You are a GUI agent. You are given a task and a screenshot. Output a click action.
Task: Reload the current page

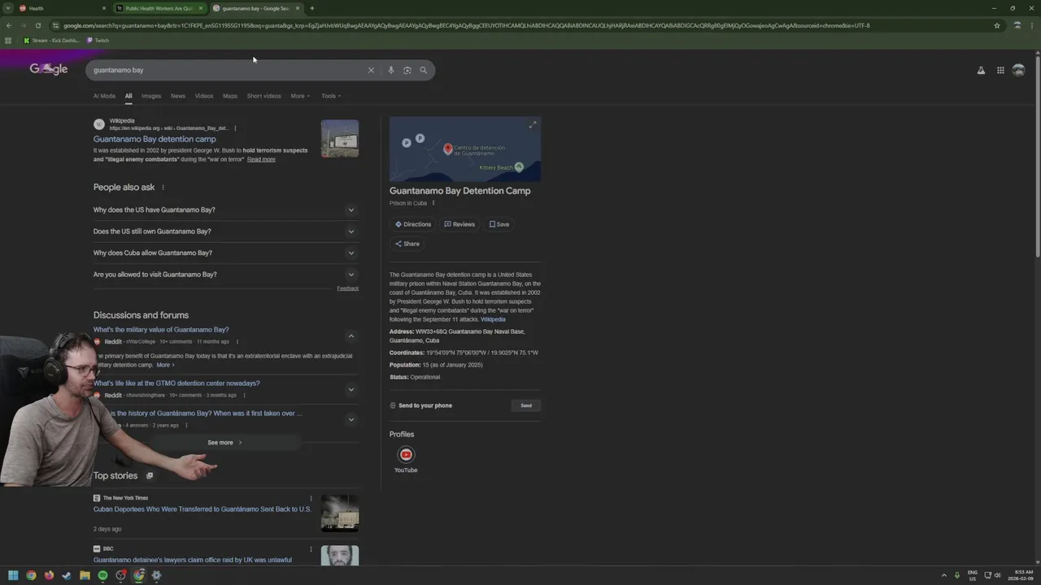click(37, 25)
